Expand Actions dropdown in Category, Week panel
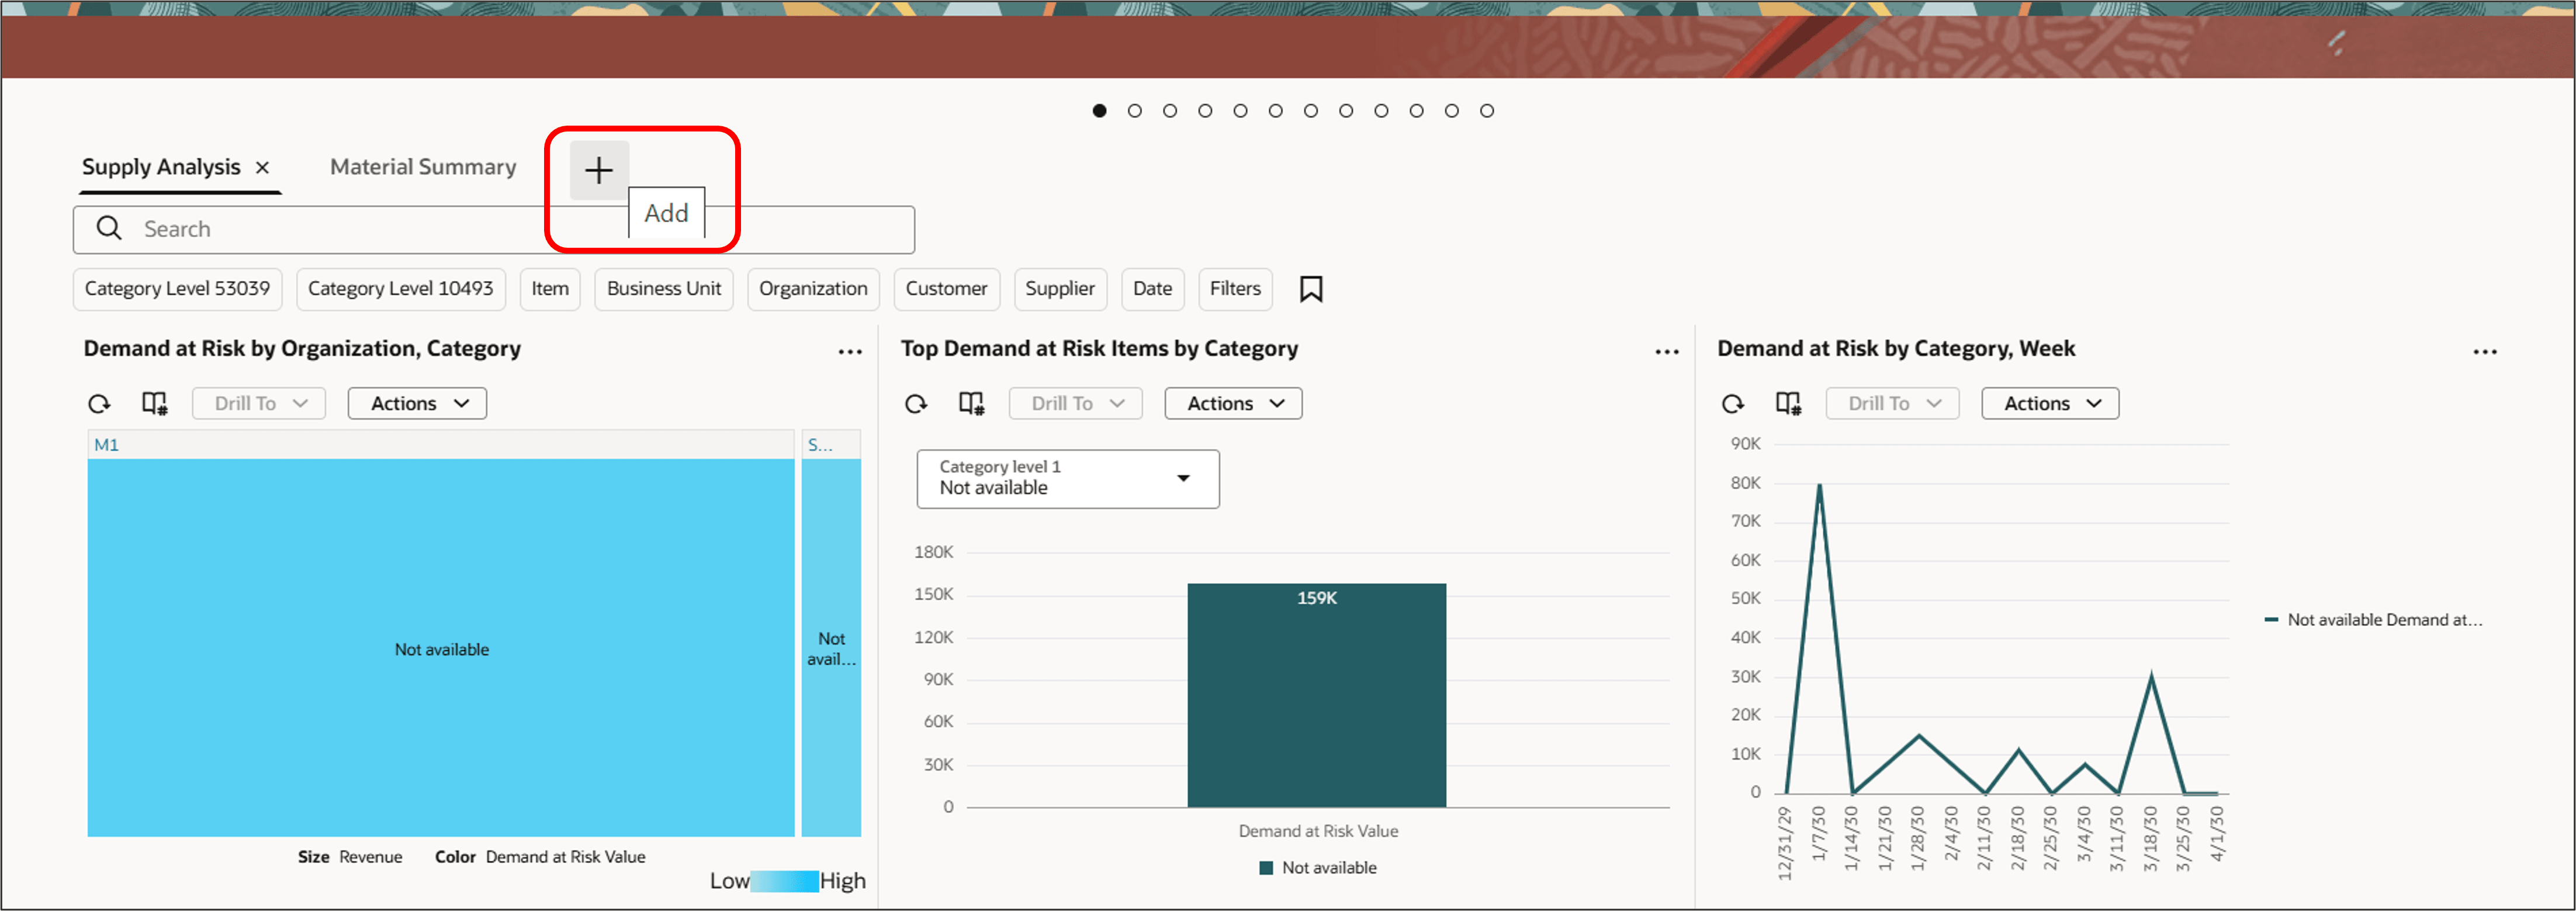Viewport: 2576px width, 911px height. click(x=2049, y=404)
